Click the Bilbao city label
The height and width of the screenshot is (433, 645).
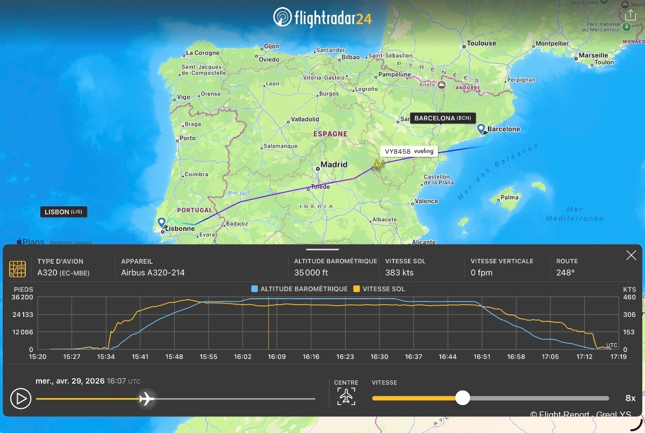click(350, 57)
